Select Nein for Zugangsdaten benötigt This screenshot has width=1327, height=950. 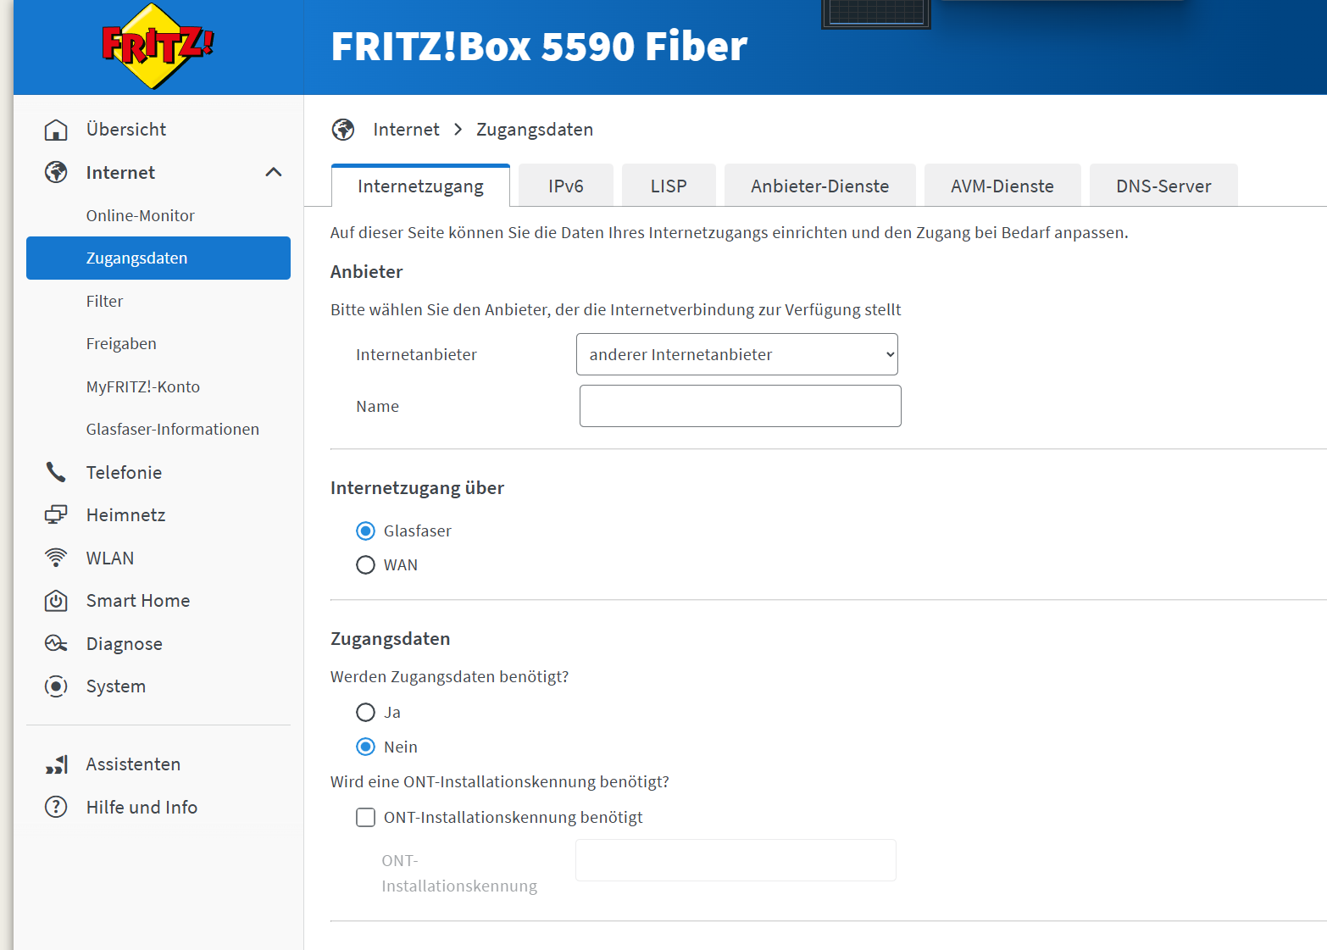click(365, 747)
